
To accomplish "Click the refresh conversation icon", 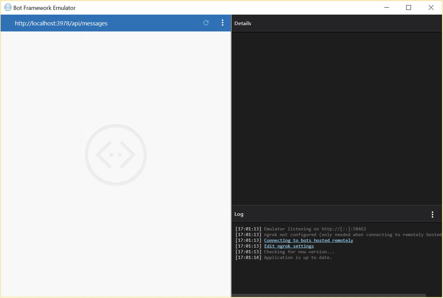I will pos(206,23).
